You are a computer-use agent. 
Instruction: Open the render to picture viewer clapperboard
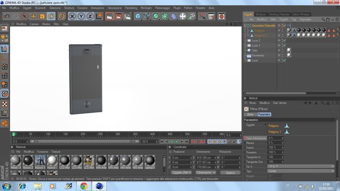click(x=118, y=16)
